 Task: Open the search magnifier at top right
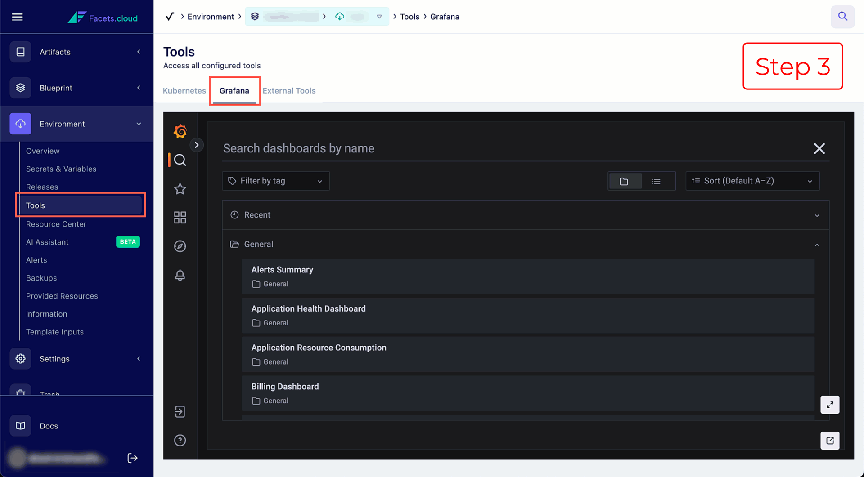[842, 17]
